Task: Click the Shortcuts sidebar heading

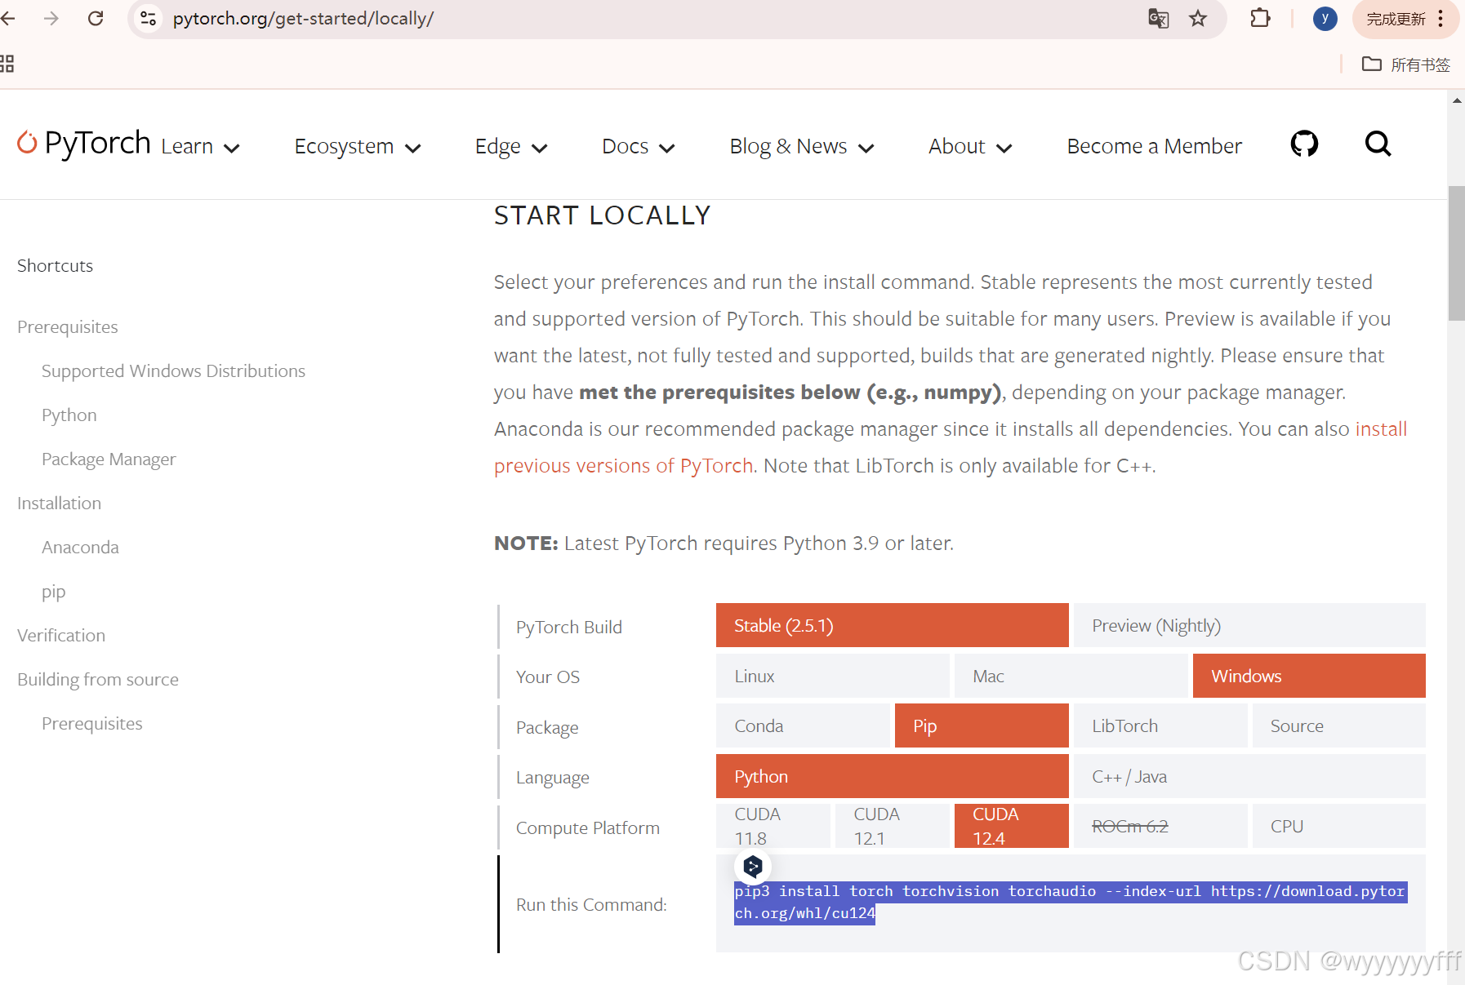Action: coord(55,265)
